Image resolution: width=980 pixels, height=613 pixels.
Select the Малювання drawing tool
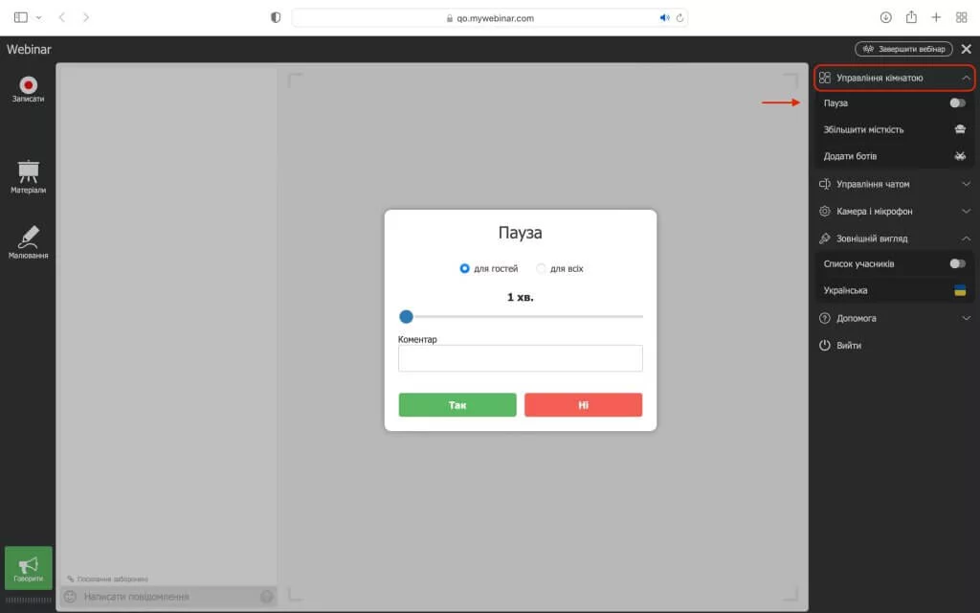pyautogui.click(x=28, y=236)
